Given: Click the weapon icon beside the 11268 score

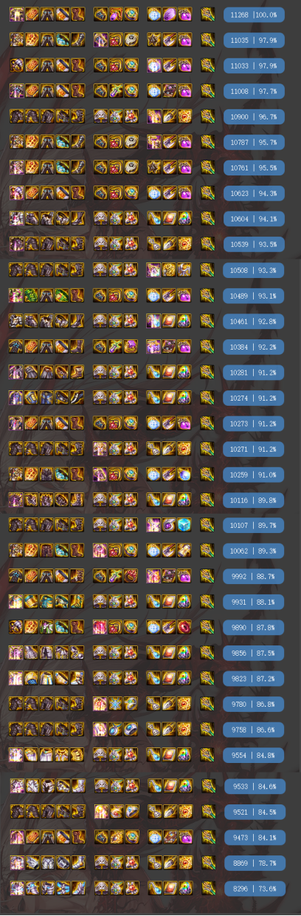Looking at the screenshot, I should point(207,13).
